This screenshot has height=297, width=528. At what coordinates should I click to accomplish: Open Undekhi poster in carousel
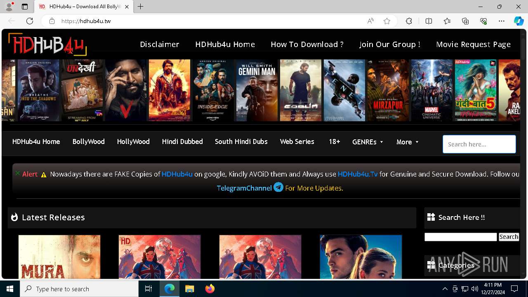click(82, 90)
